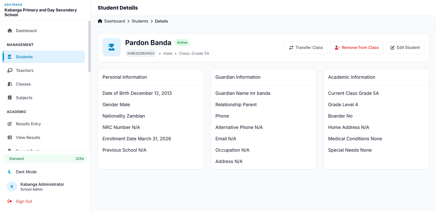Click the Classes building icon in sidebar
Viewport: 436px width, 211px height.
(x=10, y=84)
